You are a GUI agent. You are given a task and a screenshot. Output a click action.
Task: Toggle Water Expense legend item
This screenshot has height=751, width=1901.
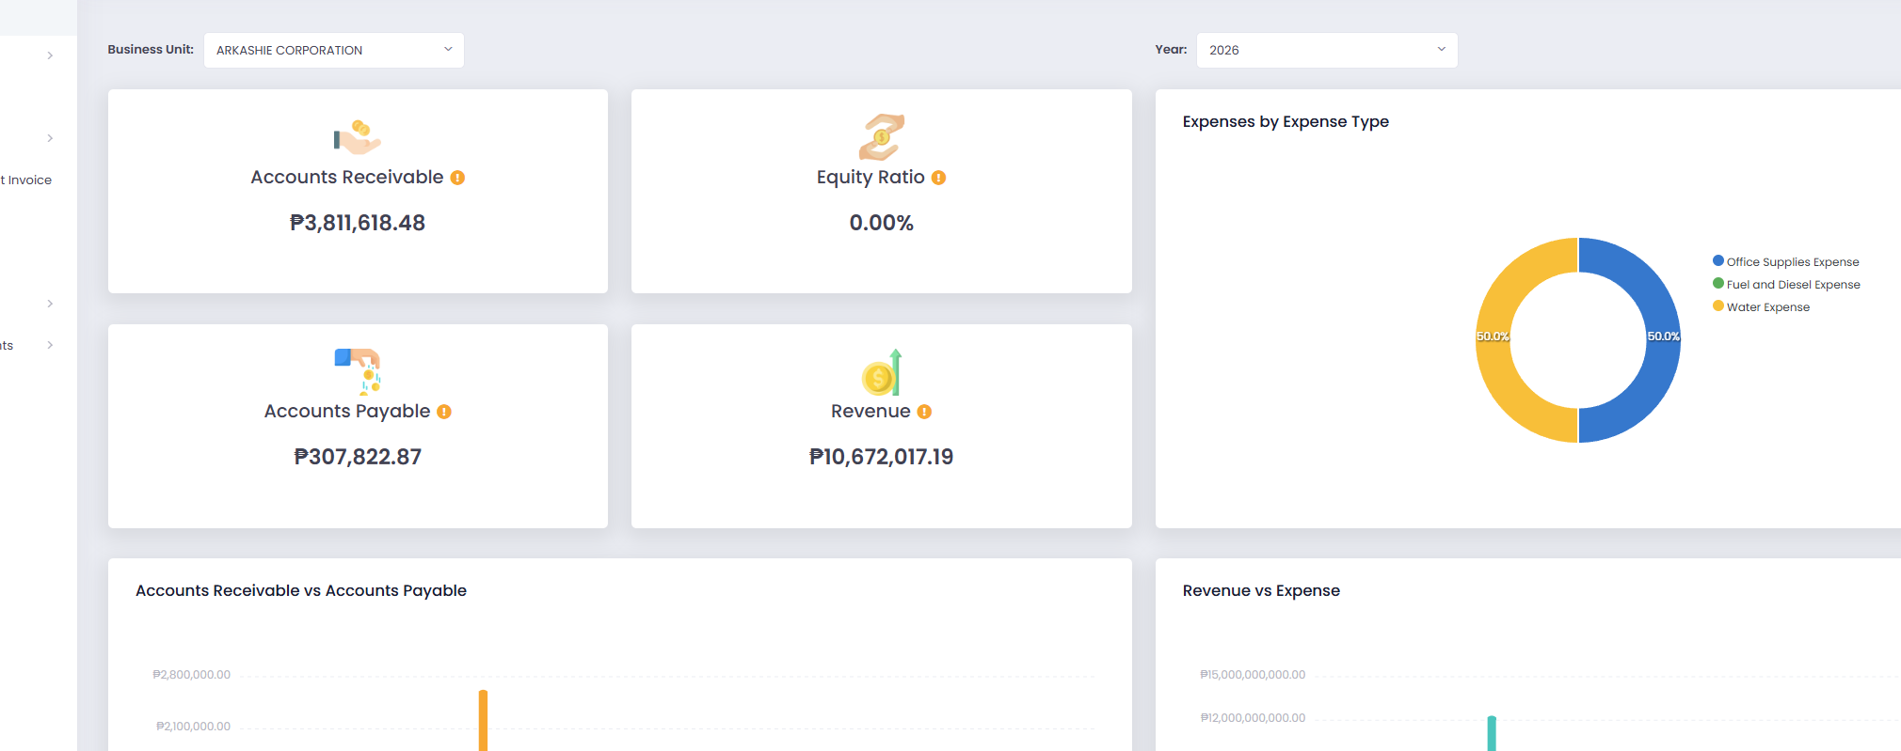pyautogui.click(x=1761, y=307)
